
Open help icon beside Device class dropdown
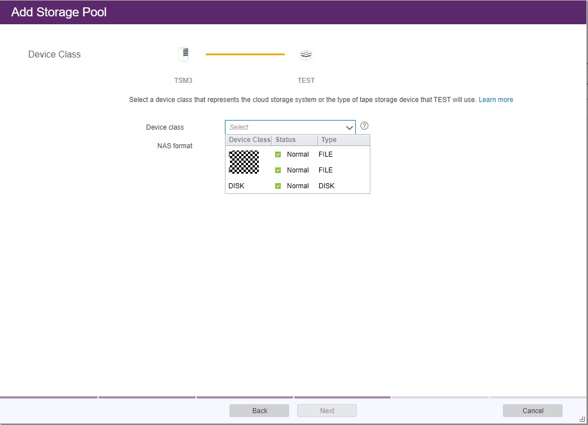(x=364, y=126)
